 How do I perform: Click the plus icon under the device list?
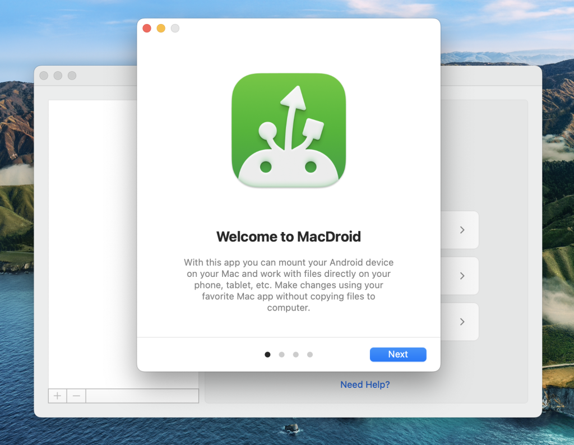coord(57,396)
